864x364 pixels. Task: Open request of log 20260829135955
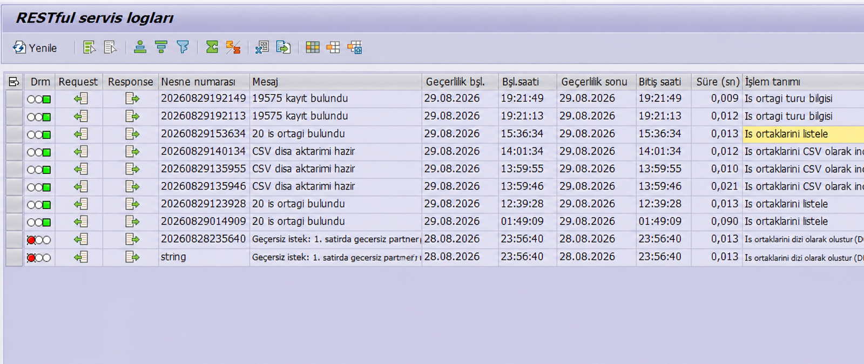click(x=81, y=169)
